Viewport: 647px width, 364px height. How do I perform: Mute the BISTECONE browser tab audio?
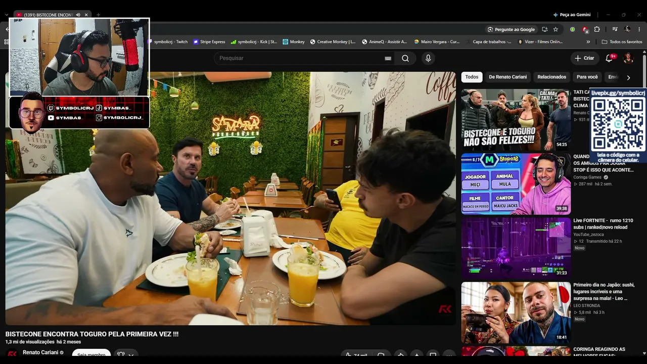78,15
